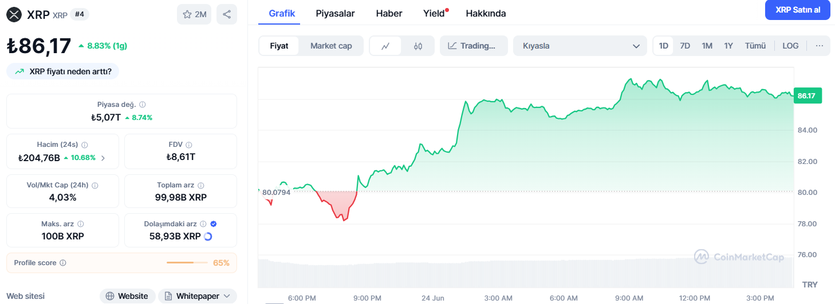Select the Tümü time range
835x304 pixels.
click(755, 46)
